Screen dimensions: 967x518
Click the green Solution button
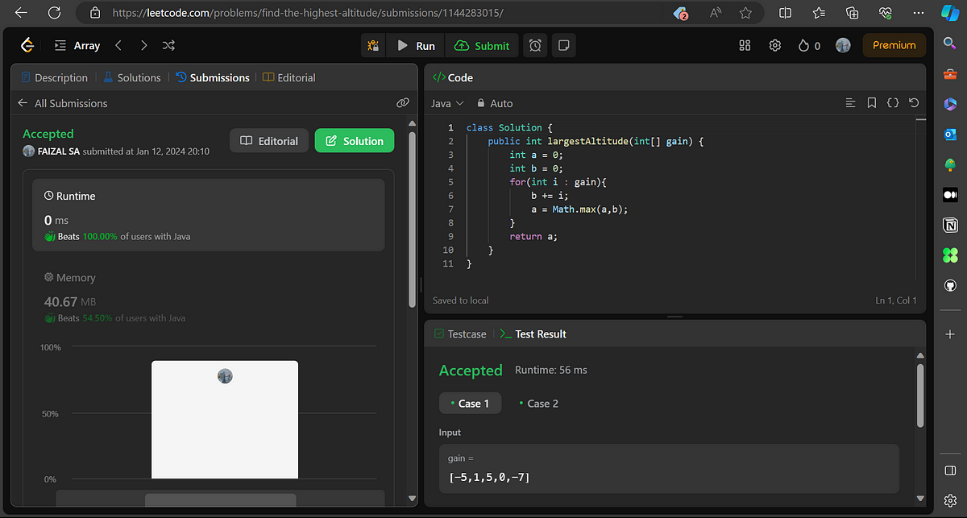pyautogui.click(x=355, y=141)
